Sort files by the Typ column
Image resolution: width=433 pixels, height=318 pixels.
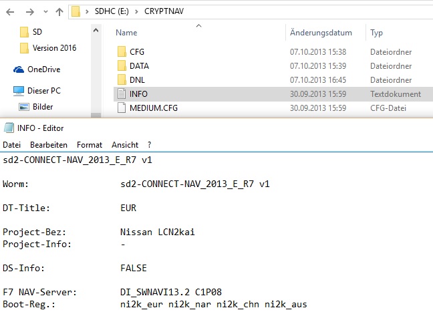[376, 33]
